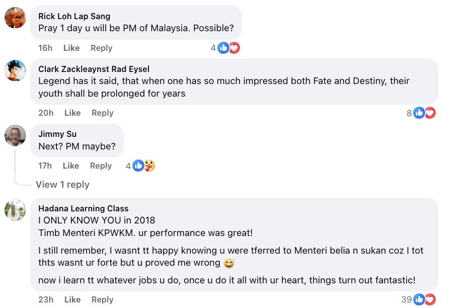Select the haha reaction icon on Jimmy's comment
Screen dimensions: 464x308
149,165
